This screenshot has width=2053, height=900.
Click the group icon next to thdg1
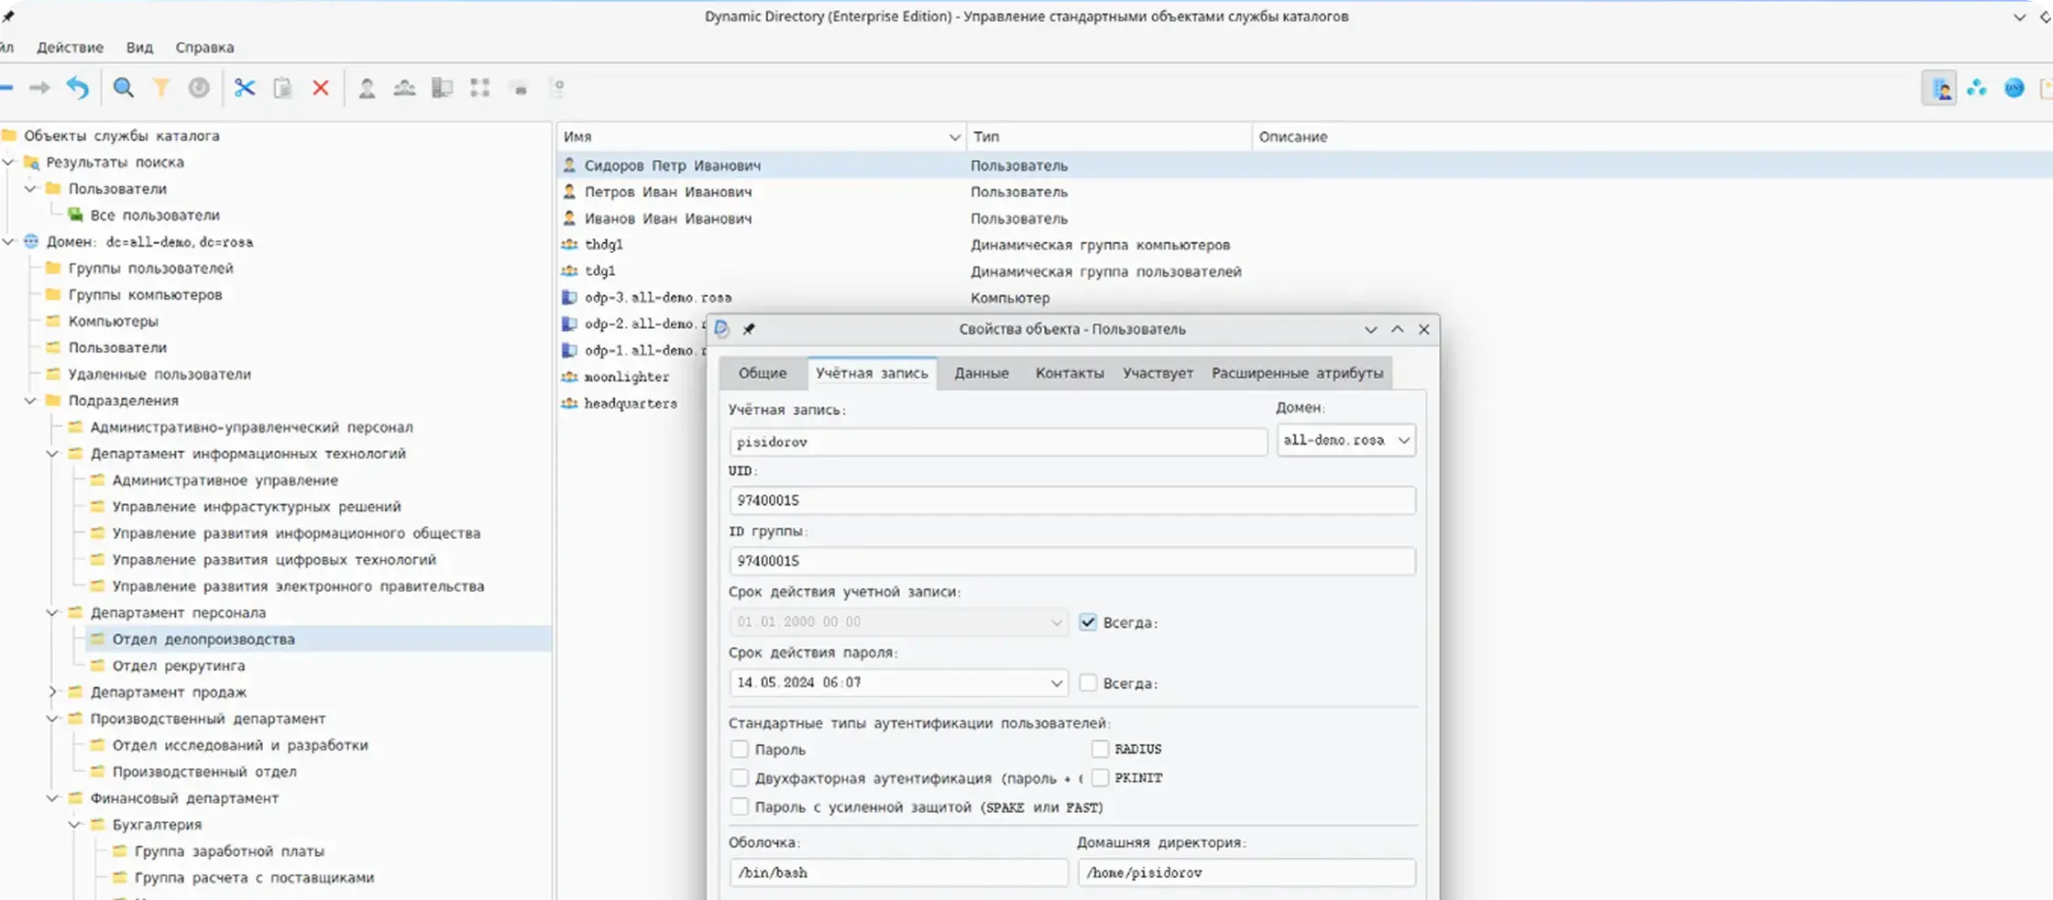[569, 245]
